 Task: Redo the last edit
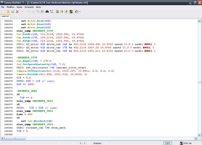point(27,12)
